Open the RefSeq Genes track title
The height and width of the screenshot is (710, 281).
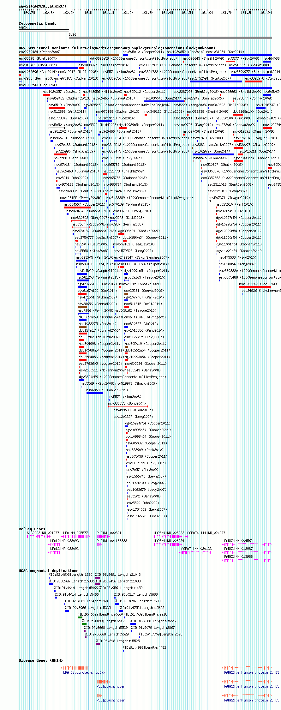(32, 529)
